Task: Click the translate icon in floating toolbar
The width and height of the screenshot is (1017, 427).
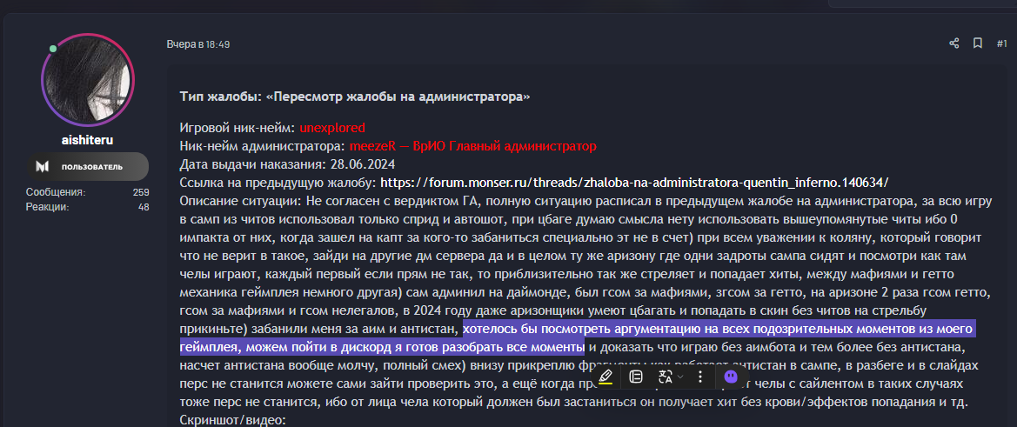Action: [x=666, y=377]
